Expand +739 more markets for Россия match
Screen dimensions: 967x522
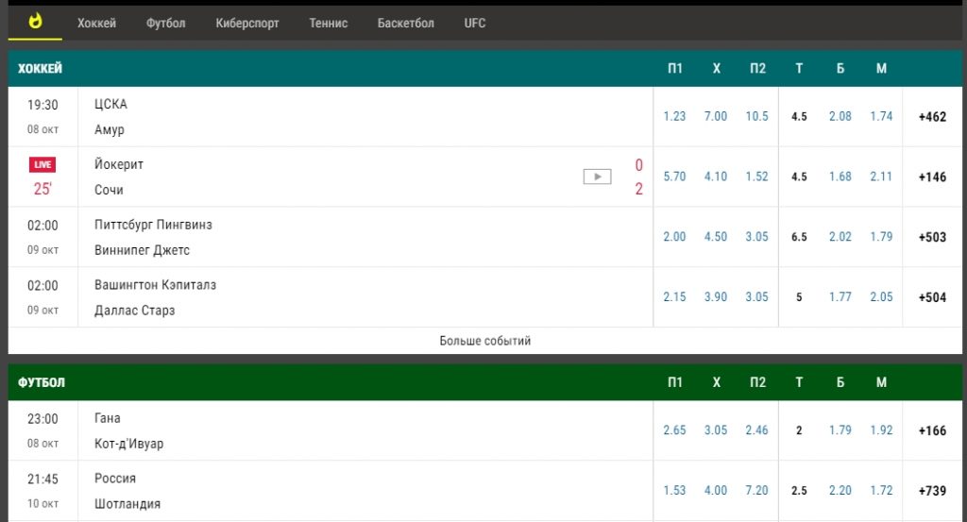(932, 491)
